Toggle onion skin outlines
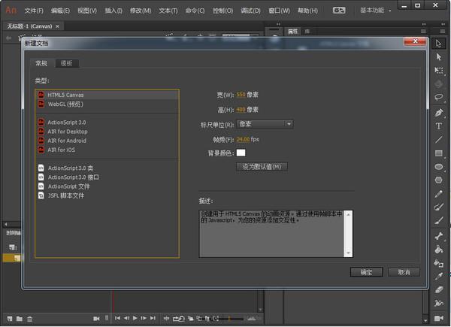451x327 pixels. pyautogui.click(x=199, y=319)
